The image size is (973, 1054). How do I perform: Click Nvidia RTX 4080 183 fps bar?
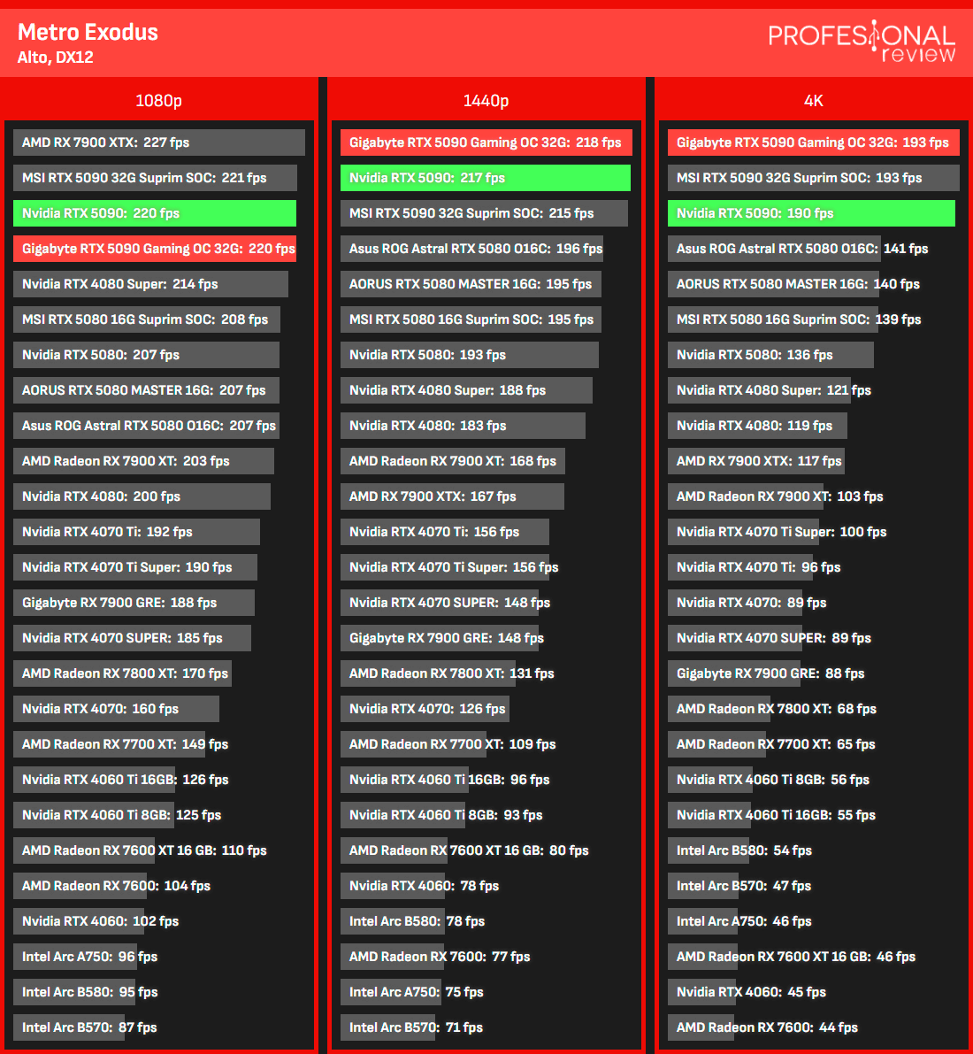coord(463,426)
